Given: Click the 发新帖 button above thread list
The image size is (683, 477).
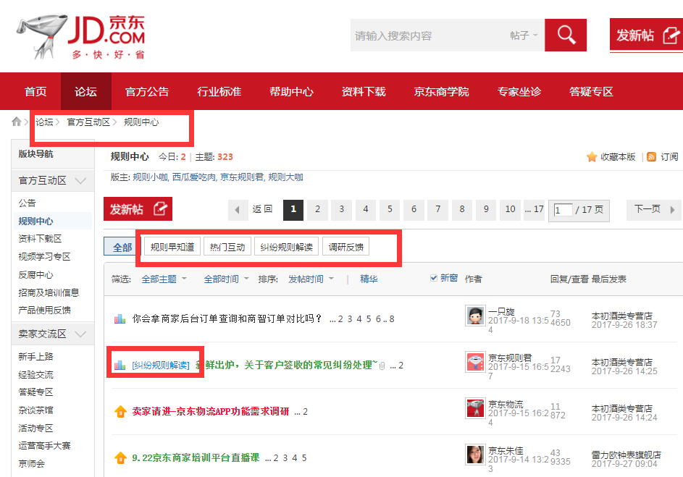Looking at the screenshot, I should (x=138, y=209).
